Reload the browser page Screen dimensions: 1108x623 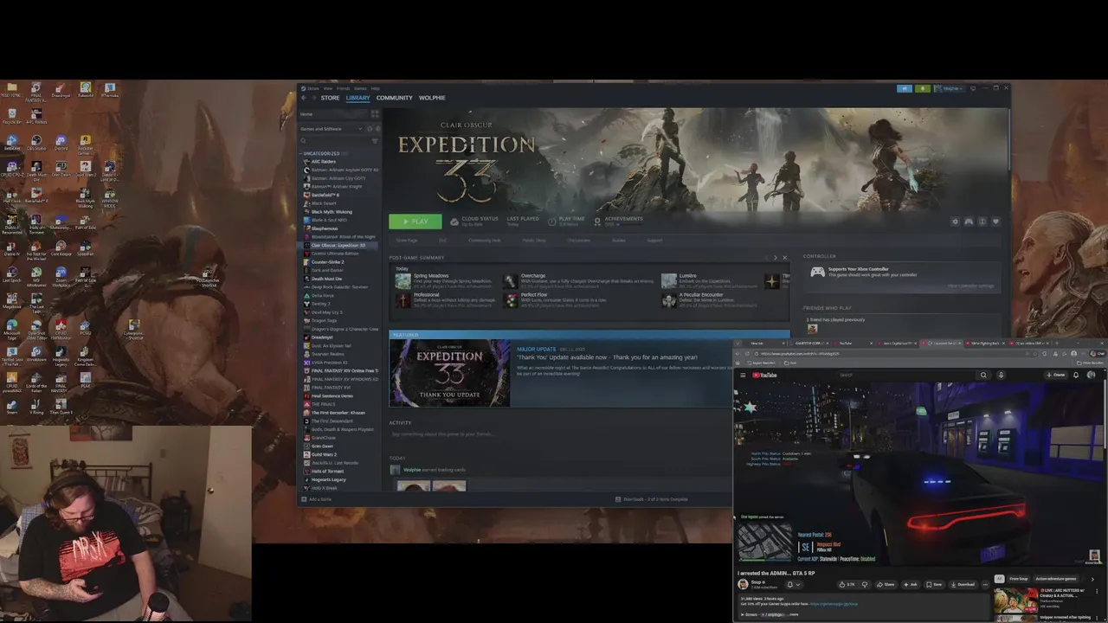(747, 354)
